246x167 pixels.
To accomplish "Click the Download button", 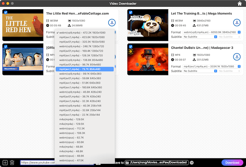I will (x=232, y=162).
